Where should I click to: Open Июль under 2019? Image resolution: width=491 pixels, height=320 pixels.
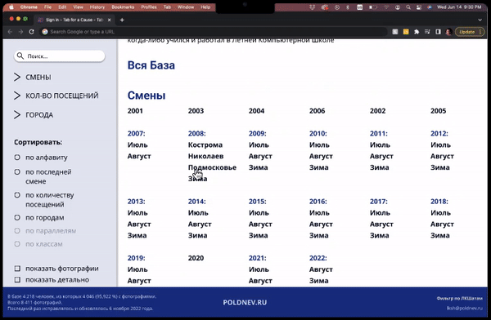(x=137, y=269)
